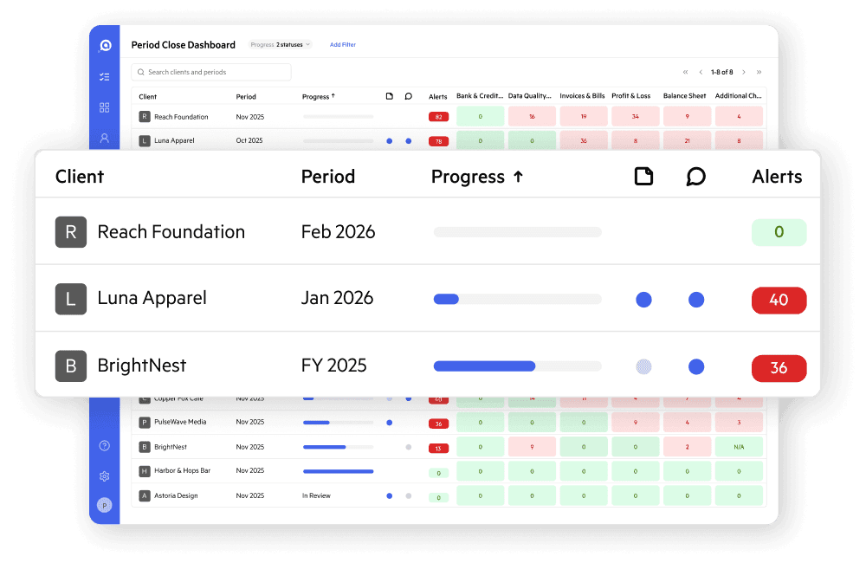Click the empty progress bar for Reach Foundation Feb 2026
Image resolution: width=866 pixels, height=563 pixels.
[518, 232]
